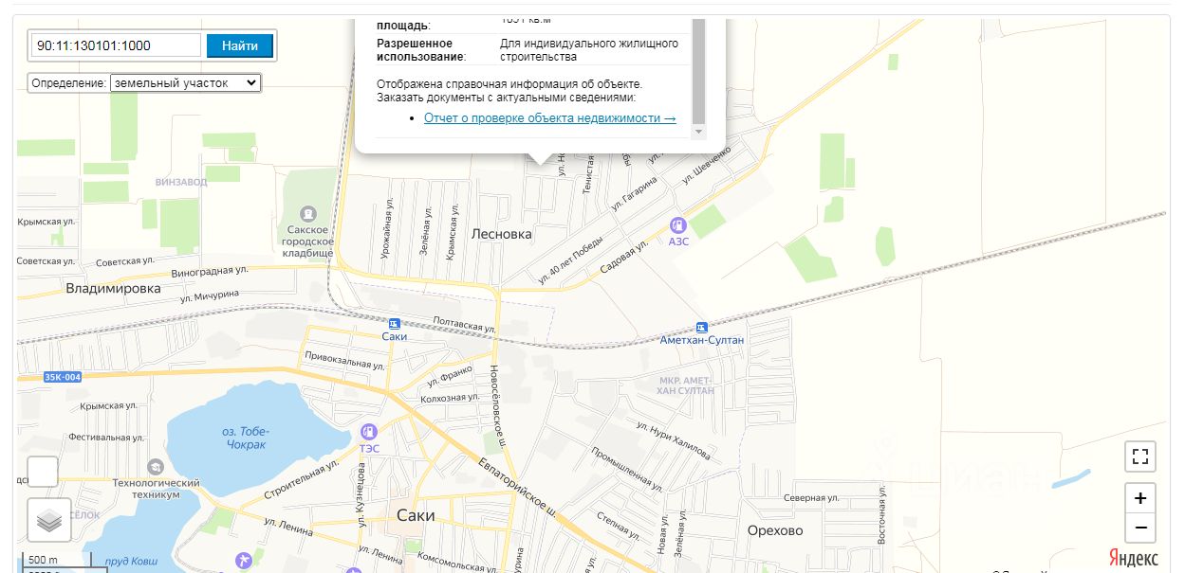Screen dimensions: 1185x573
Task: Zoom out with the minus button
Action: pyautogui.click(x=1140, y=528)
